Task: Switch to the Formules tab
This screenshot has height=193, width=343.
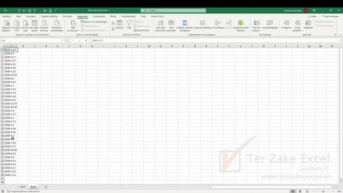Action: click(x=68, y=17)
